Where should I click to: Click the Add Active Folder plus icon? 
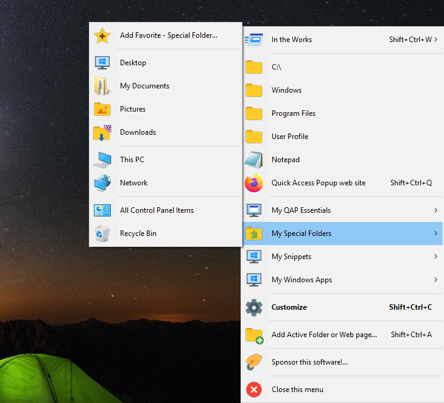(255, 335)
